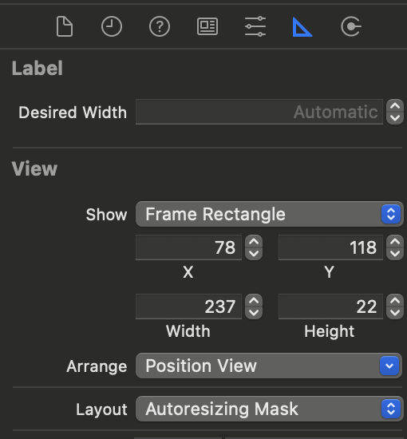Click the X position field showing 78

(188, 247)
